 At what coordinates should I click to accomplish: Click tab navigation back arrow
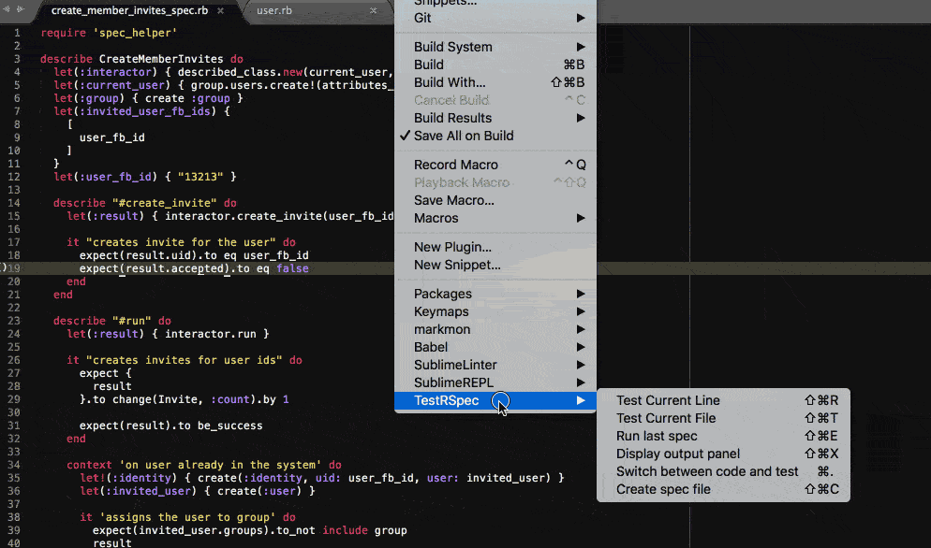[7, 9]
